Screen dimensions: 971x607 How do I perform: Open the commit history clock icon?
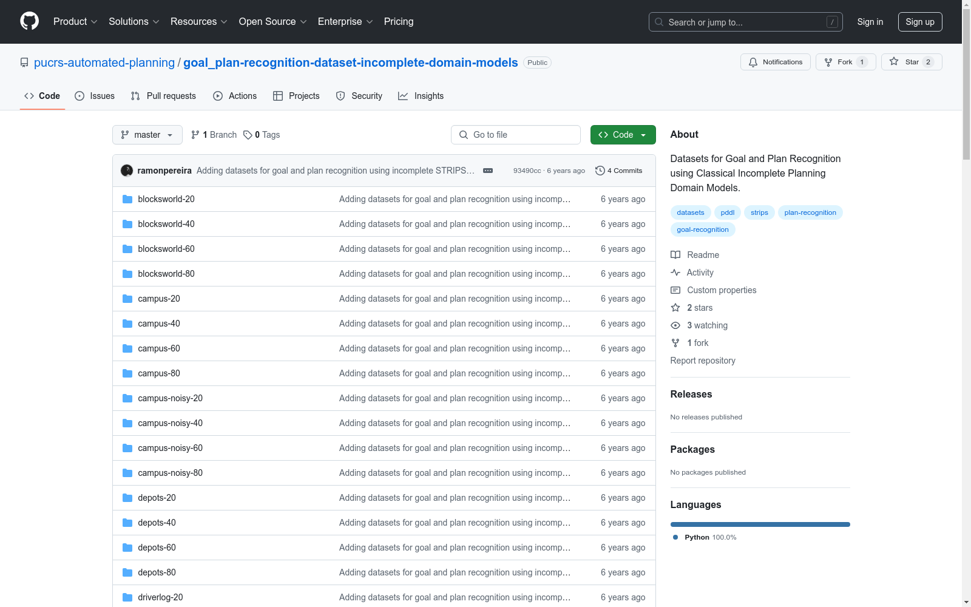tap(600, 171)
